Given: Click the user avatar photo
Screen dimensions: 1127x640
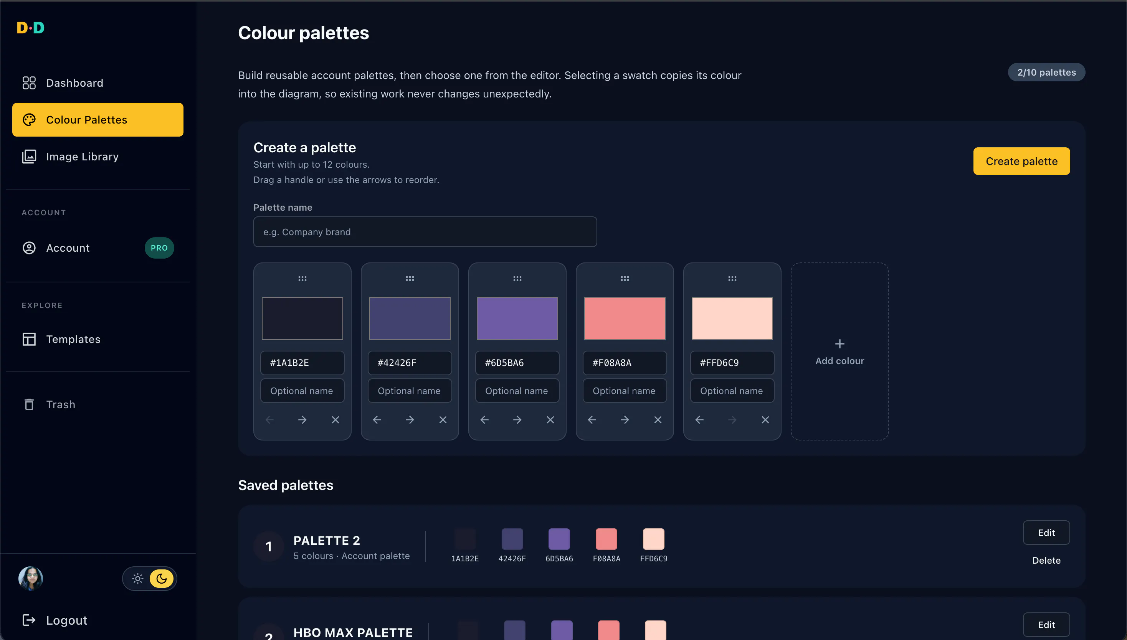Looking at the screenshot, I should (x=30, y=578).
